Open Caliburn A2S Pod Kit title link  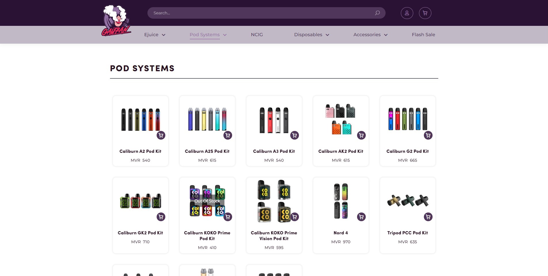[x=207, y=151]
